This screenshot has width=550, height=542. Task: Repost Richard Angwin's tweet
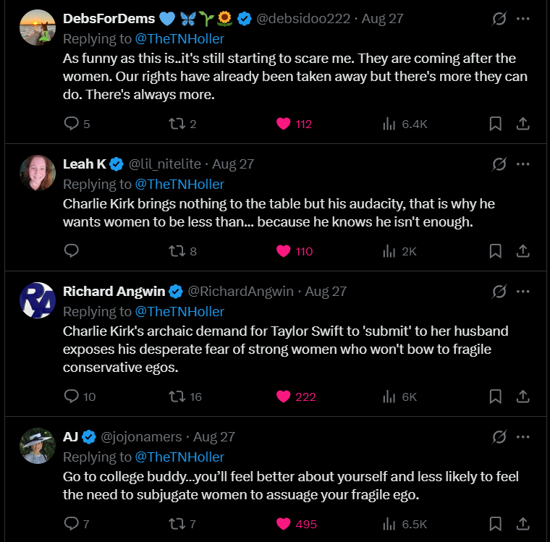[x=176, y=397]
